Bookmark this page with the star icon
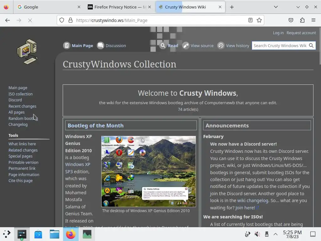Viewport: 321px width, 241px height. tap(259, 20)
